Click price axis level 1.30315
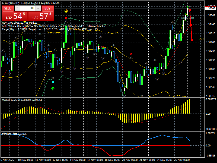The height and width of the screenshot is (163, 217). [x=211, y=96]
